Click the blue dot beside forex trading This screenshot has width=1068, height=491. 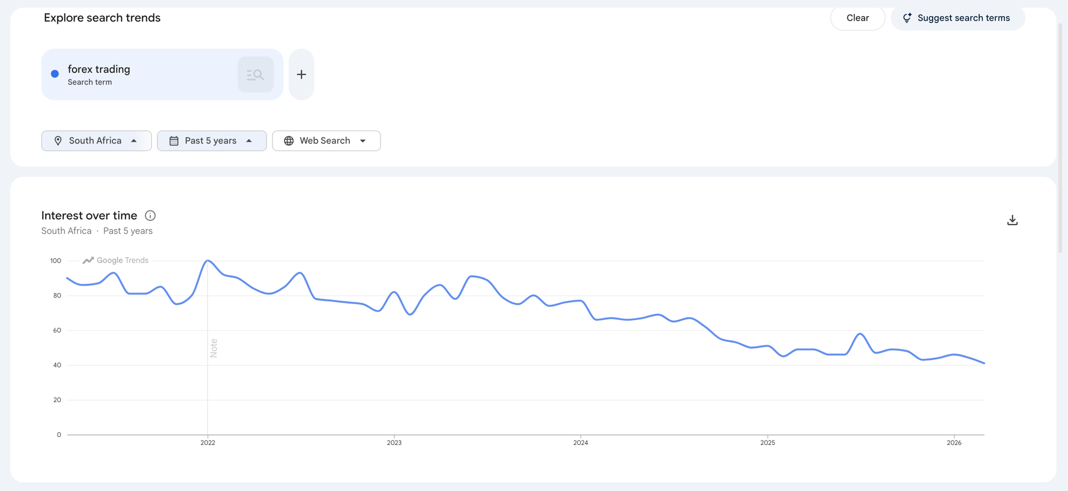coord(55,74)
